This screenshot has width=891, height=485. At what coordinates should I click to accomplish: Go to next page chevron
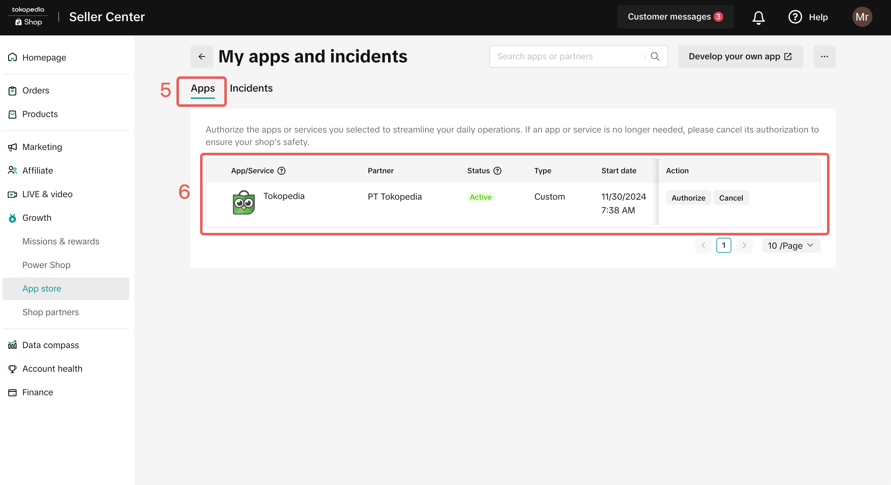tap(744, 245)
